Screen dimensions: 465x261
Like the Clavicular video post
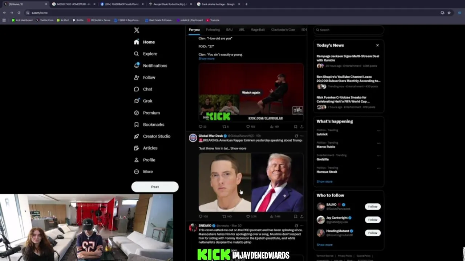point(248,127)
